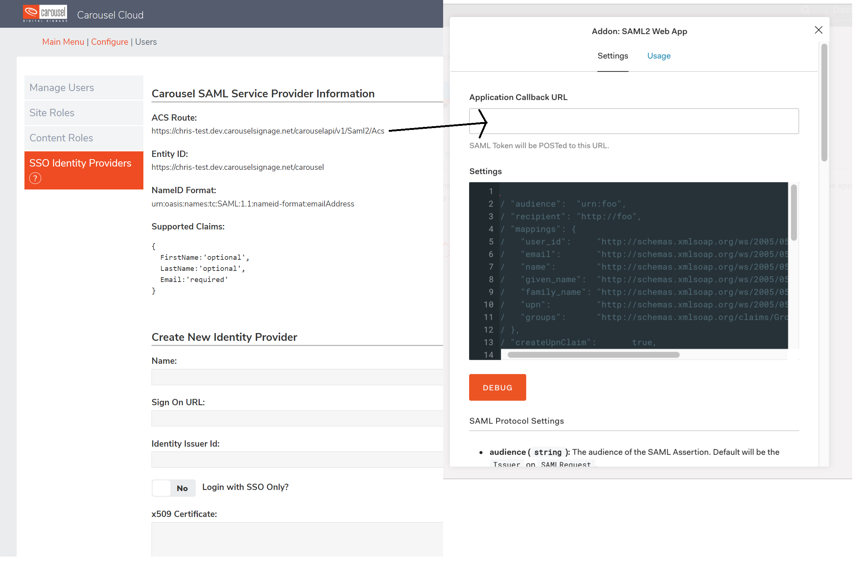
Task: Open the SSO Identity Providers help icon
Action: pos(35,178)
